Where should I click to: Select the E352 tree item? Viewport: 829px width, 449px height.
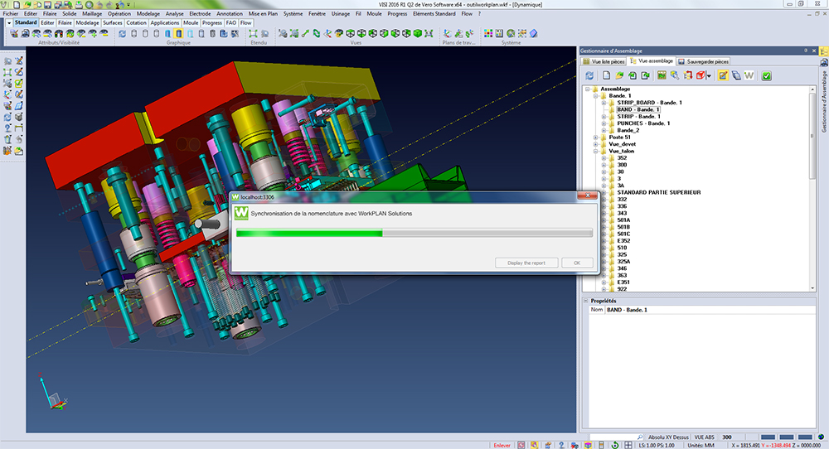point(624,240)
